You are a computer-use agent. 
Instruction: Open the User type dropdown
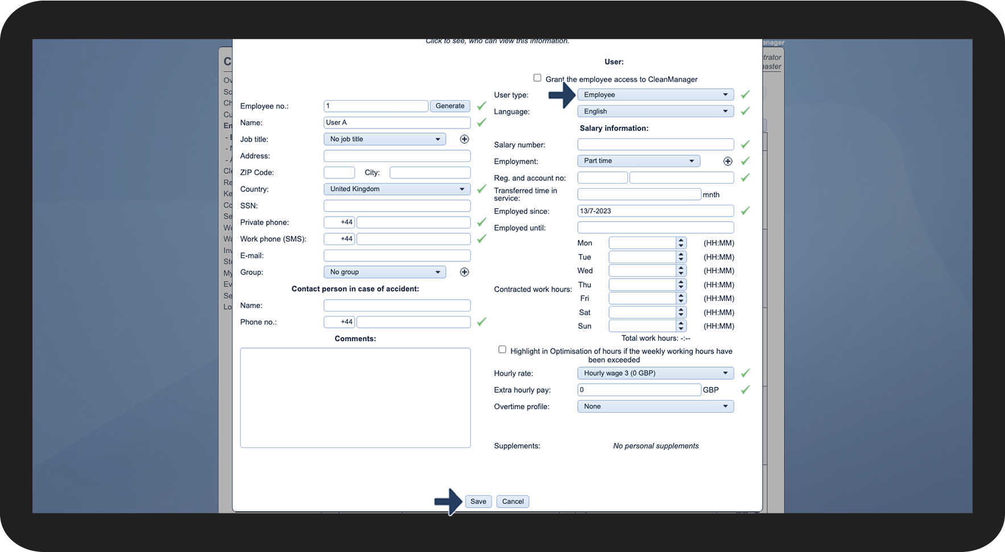coord(655,95)
